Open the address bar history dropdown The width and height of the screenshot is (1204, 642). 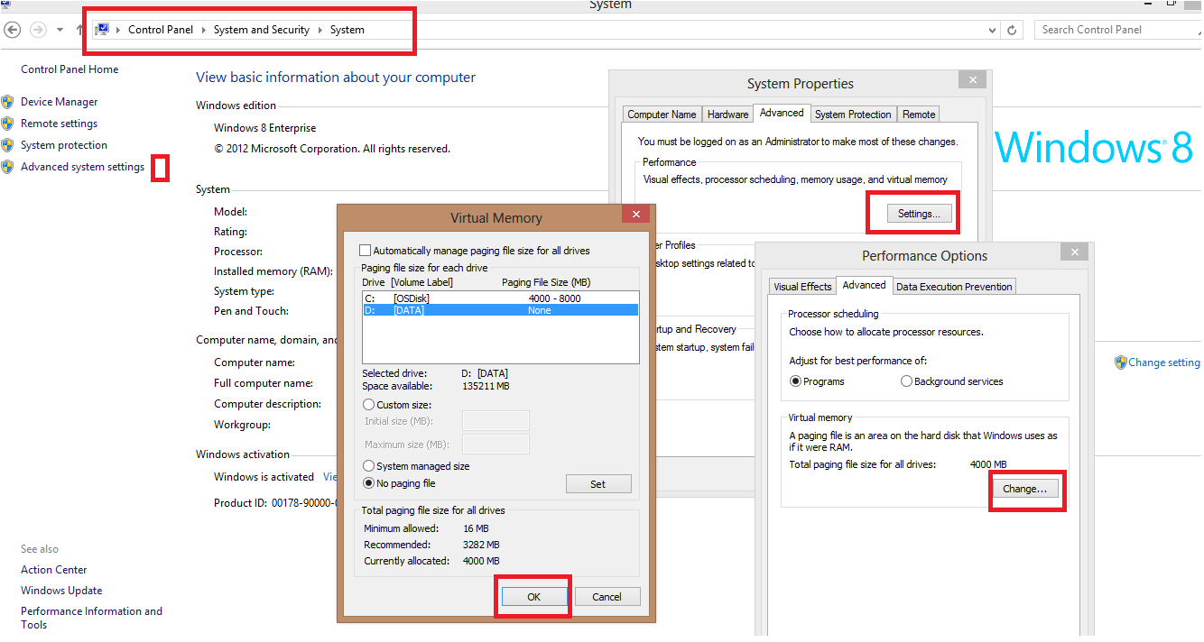tap(993, 30)
